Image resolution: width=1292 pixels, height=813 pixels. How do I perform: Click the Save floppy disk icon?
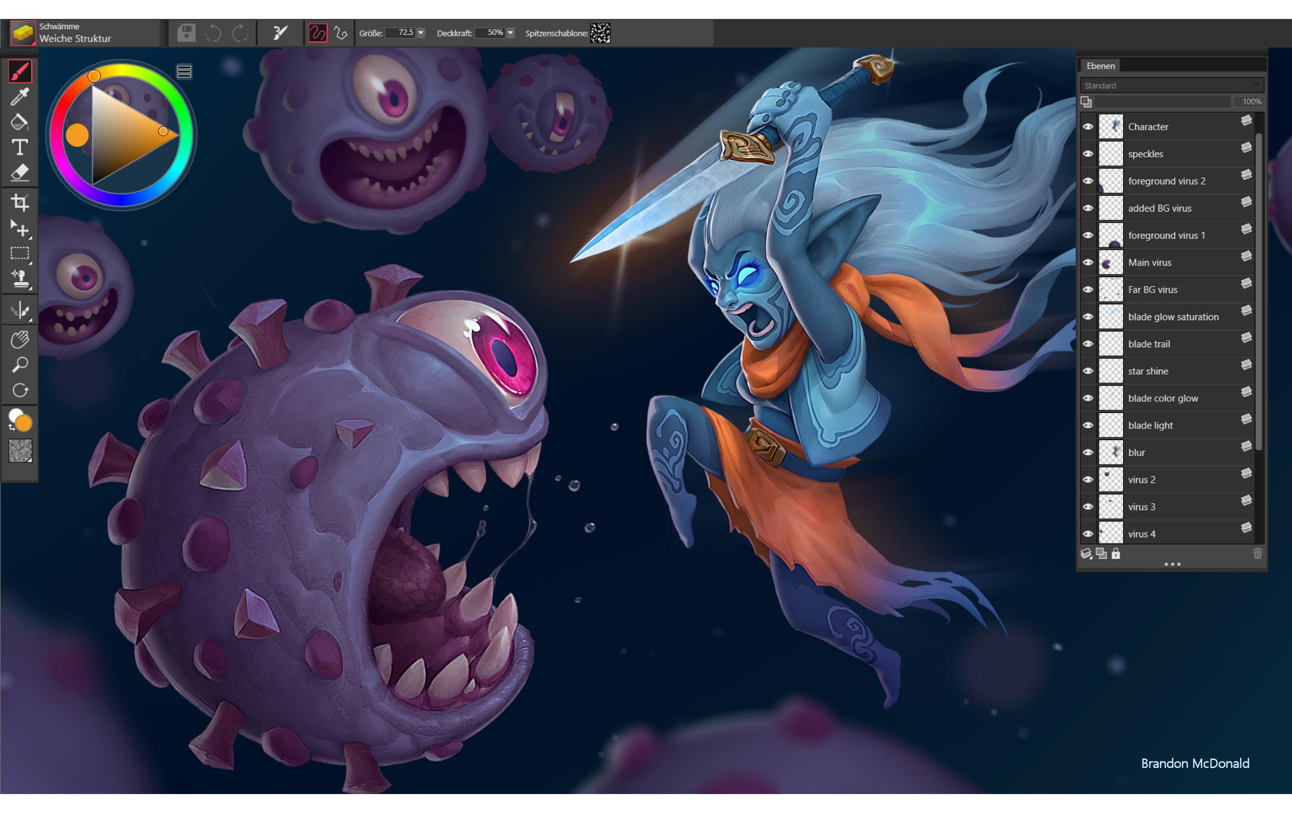tap(186, 33)
